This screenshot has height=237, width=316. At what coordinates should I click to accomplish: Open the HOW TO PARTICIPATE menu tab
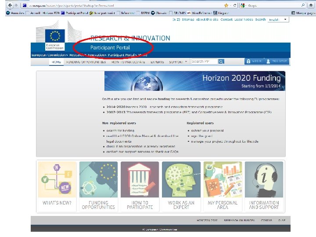click(128, 62)
